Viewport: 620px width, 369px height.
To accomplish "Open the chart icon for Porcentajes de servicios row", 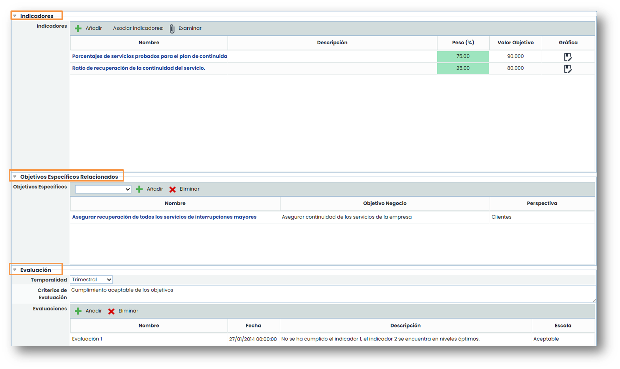I will (568, 57).
